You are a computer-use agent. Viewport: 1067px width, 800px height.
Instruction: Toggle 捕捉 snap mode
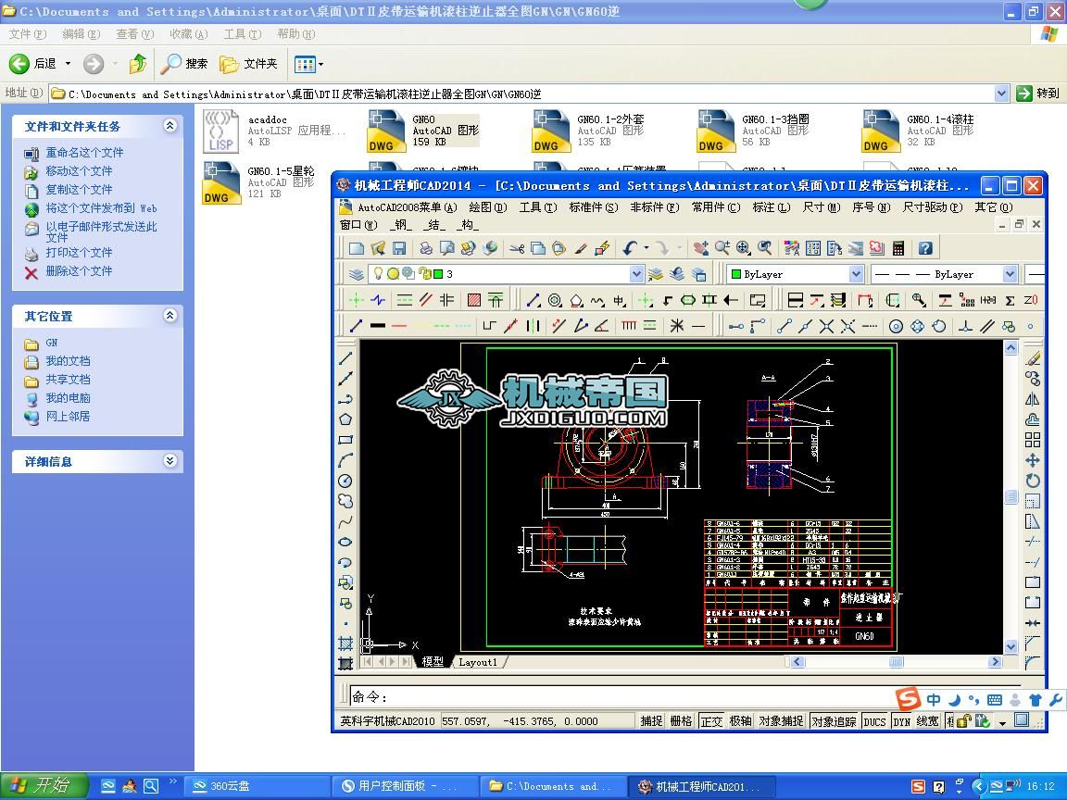click(x=652, y=721)
